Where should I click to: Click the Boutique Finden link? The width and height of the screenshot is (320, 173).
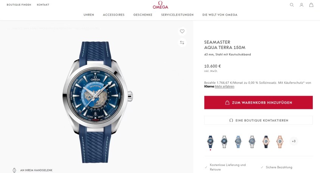(x=19, y=5)
